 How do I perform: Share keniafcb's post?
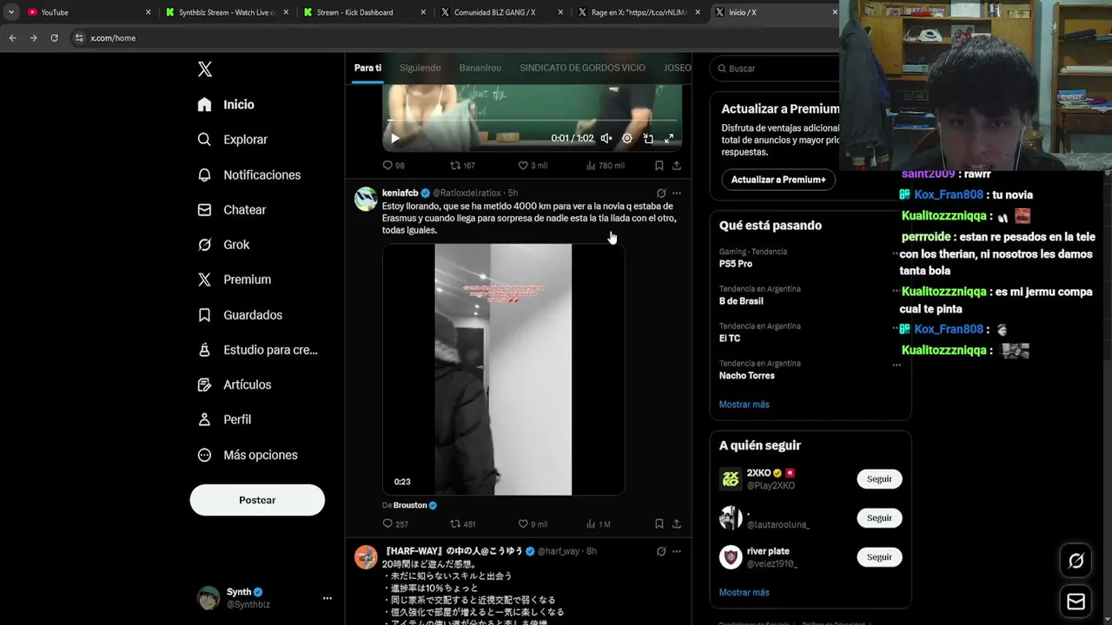click(x=676, y=523)
